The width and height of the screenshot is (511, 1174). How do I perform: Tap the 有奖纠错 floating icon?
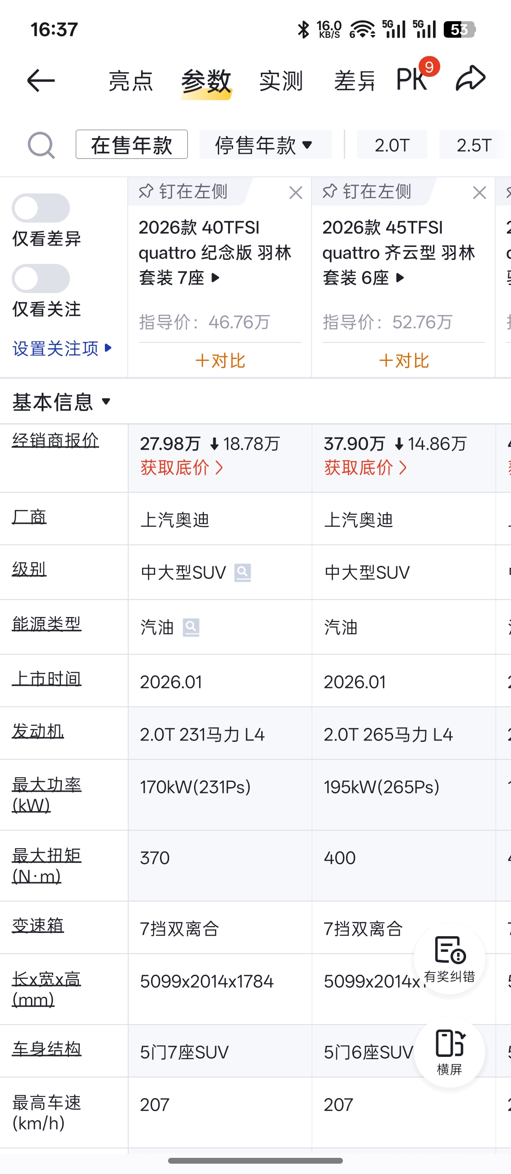tap(450, 959)
